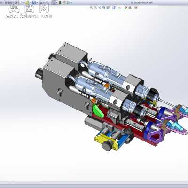Click the Rebuild traffic-light icon
The width and height of the screenshot is (188, 188).
(60, 2)
